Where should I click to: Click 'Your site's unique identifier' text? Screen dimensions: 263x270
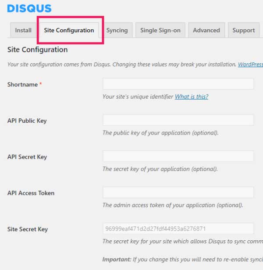point(138,97)
